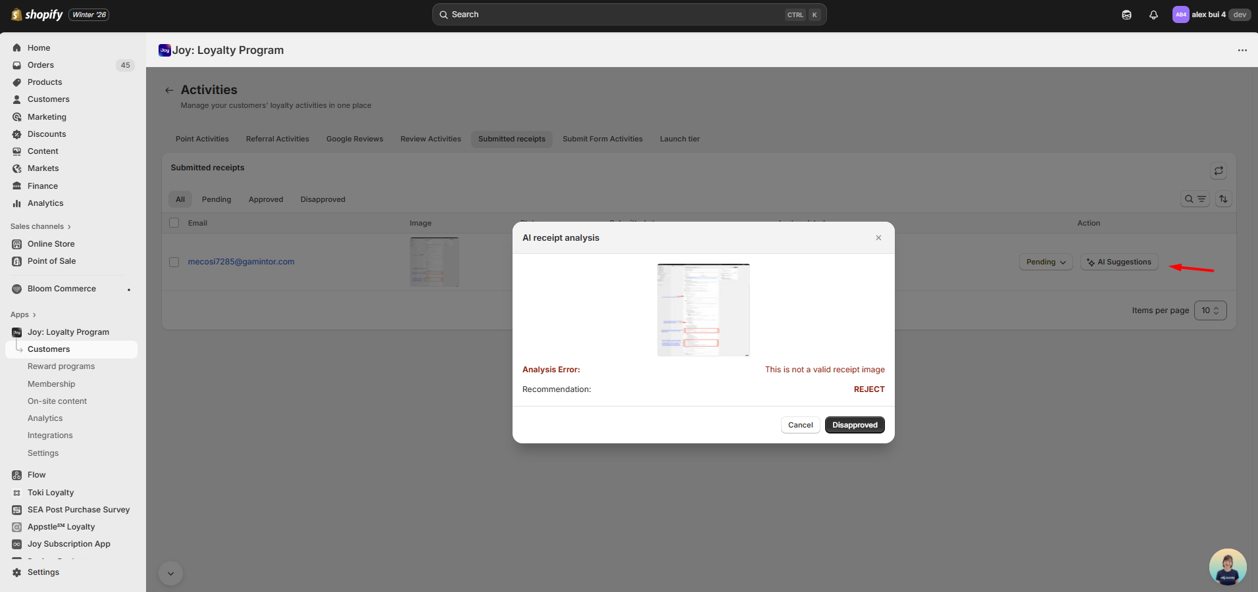This screenshot has height=592, width=1258.
Task: Click the Disapproved button in dialog
Action: coord(855,425)
